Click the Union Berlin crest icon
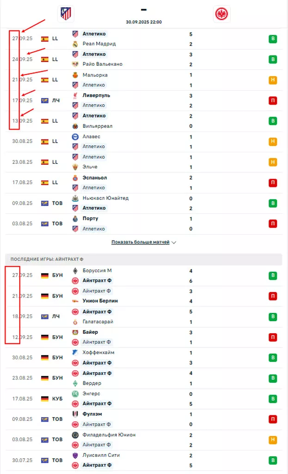288x474 pixels. click(x=75, y=301)
